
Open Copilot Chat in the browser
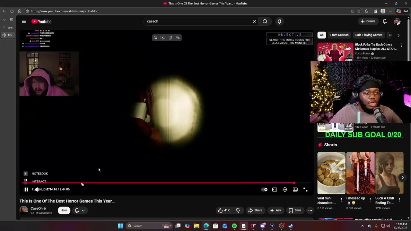click(402, 11)
